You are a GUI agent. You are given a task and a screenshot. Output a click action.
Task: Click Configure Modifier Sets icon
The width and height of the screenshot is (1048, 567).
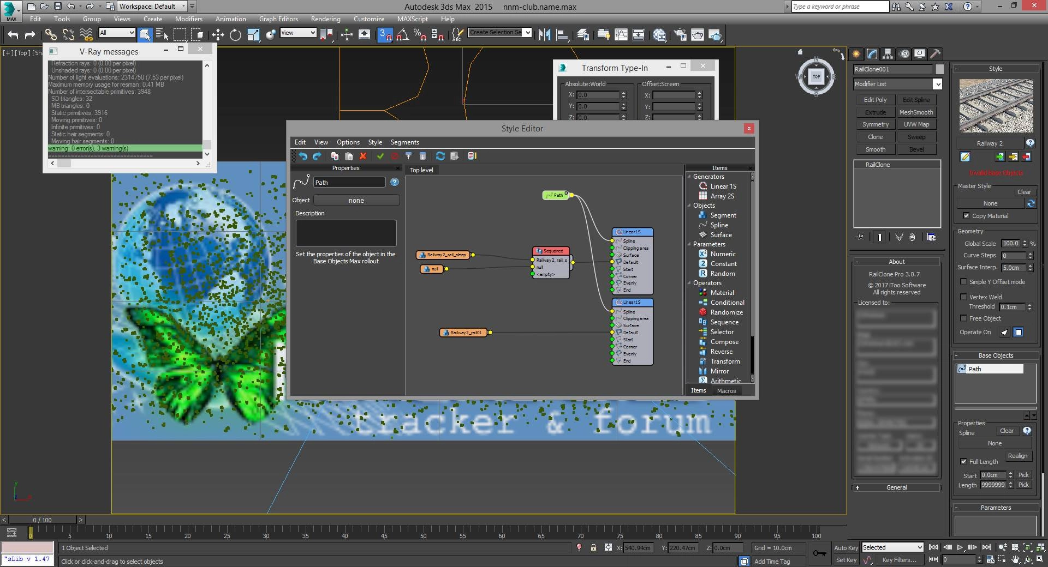coord(931,237)
